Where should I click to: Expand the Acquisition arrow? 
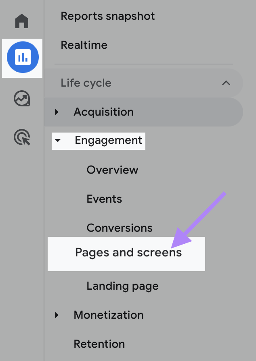tap(57, 112)
